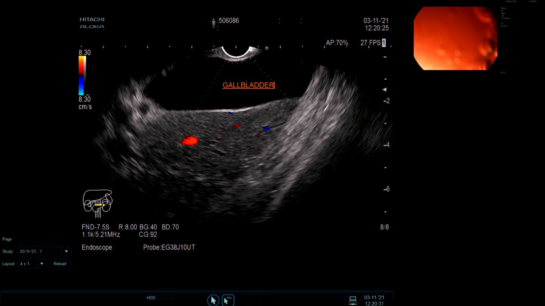Click the computer monitor icon in status bar
Viewport: 545px width, 306px height.
point(353,300)
